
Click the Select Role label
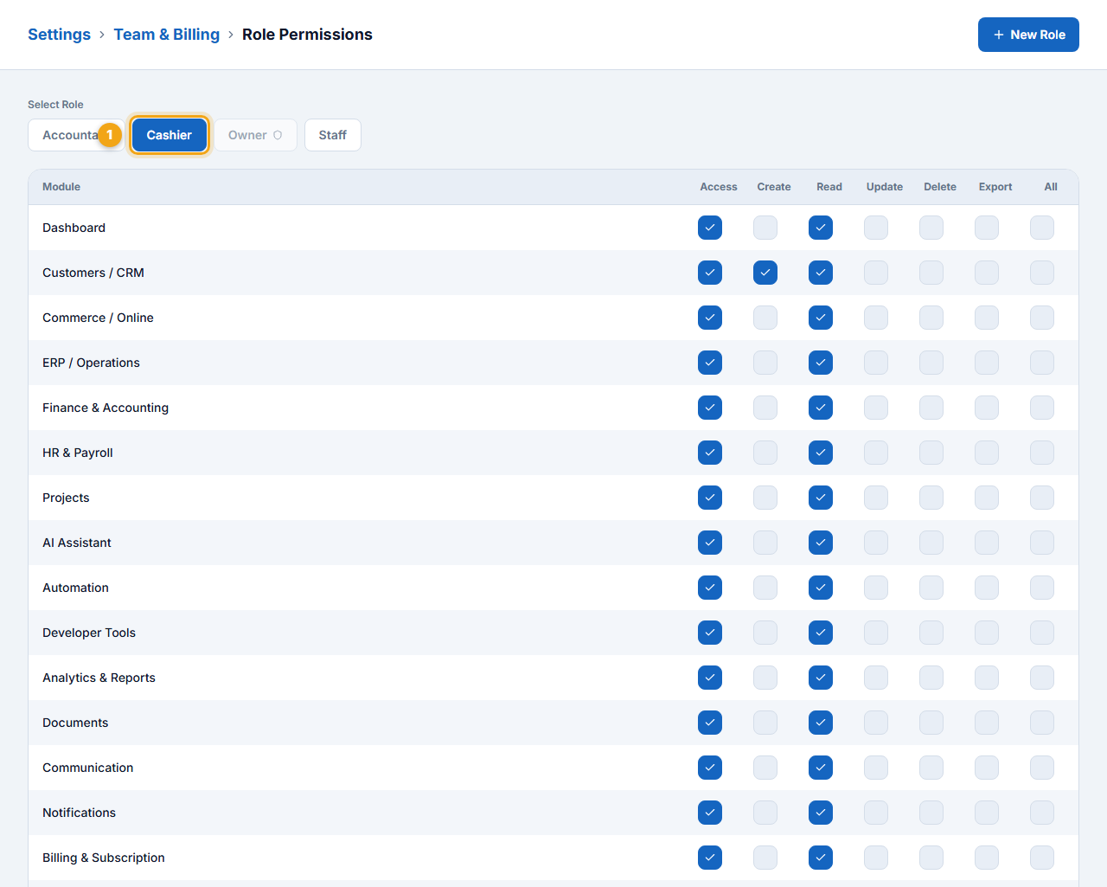pyautogui.click(x=55, y=105)
